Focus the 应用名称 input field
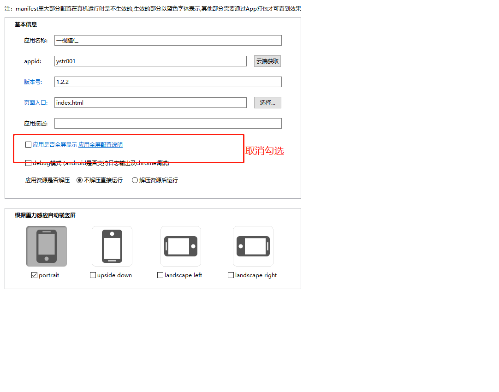The width and height of the screenshot is (499, 392). point(168,41)
